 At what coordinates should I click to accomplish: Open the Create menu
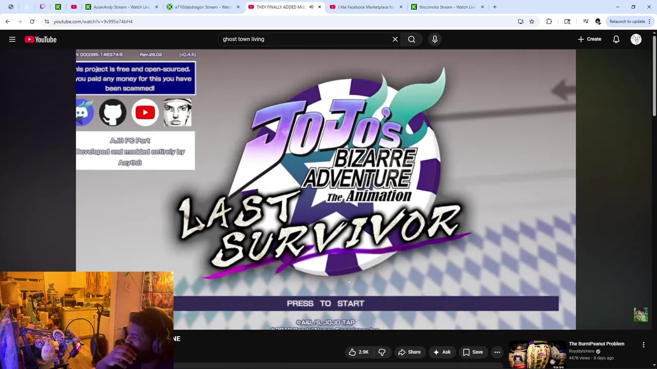point(589,39)
